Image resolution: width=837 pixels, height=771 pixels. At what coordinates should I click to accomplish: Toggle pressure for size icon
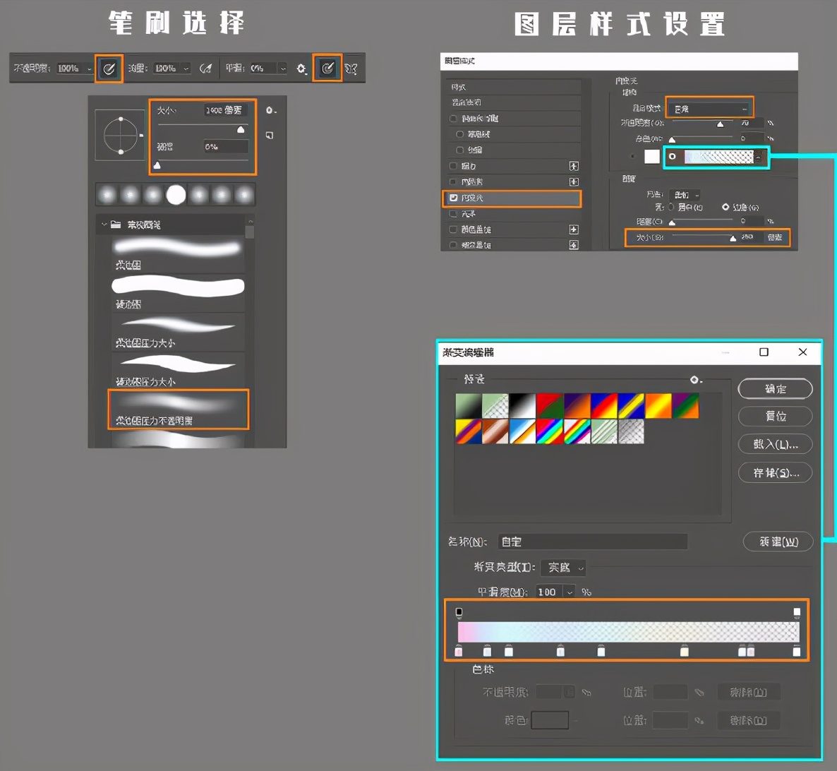(x=327, y=68)
